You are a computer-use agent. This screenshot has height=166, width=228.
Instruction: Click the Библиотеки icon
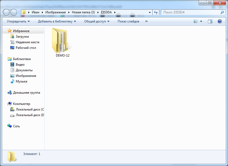point(10,59)
